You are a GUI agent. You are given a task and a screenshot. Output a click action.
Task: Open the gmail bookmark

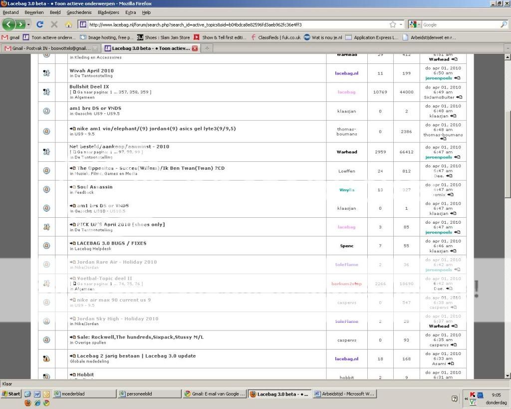point(11,37)
